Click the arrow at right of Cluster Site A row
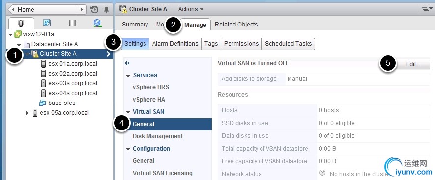 pos(108,54)
